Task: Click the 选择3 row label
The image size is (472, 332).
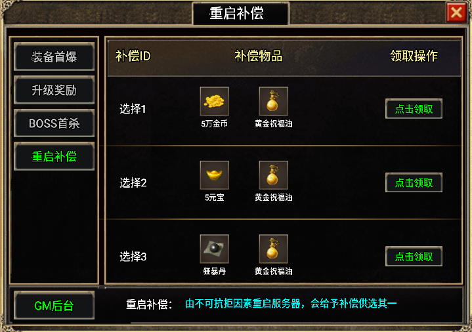Action: pyautogui.click(x=133, y=257)
